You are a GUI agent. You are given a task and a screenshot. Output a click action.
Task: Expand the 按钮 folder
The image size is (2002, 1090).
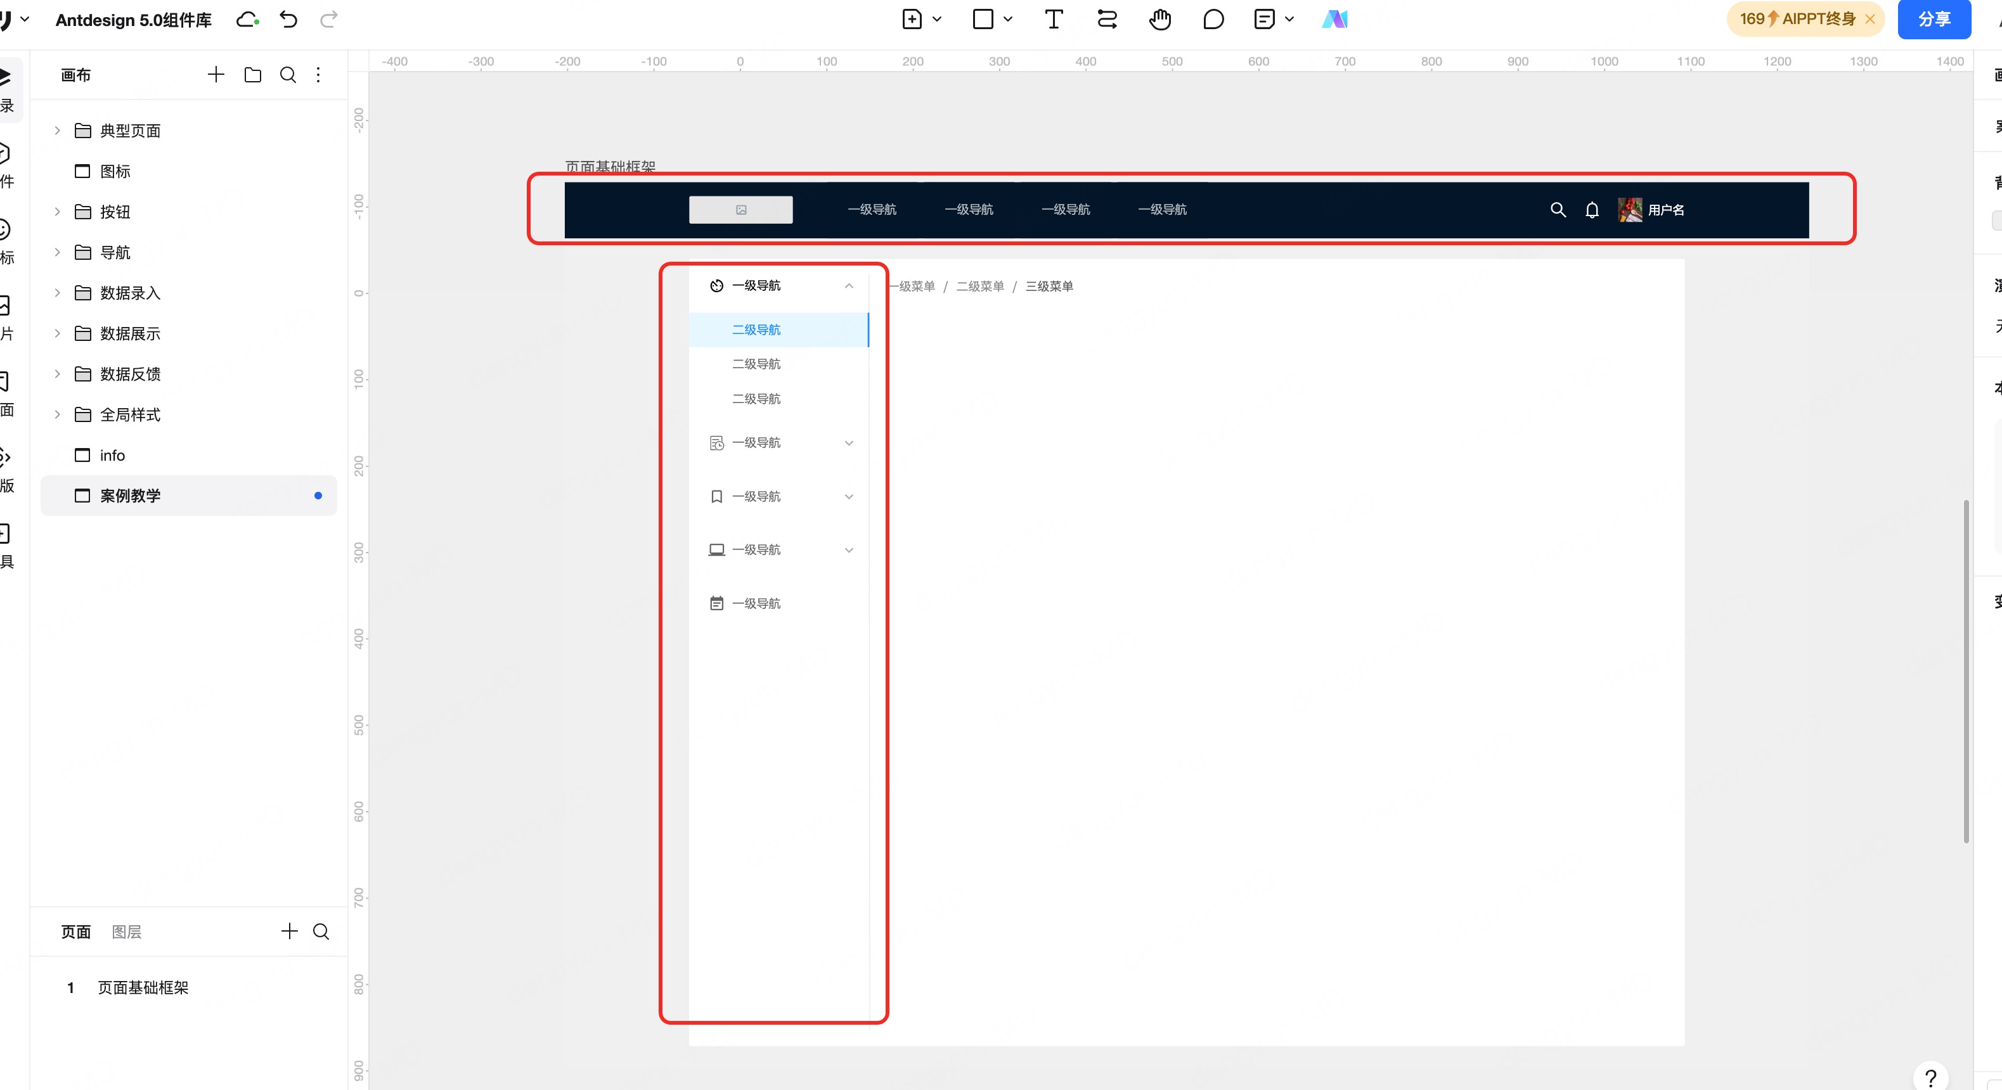[x=56, y=211]
